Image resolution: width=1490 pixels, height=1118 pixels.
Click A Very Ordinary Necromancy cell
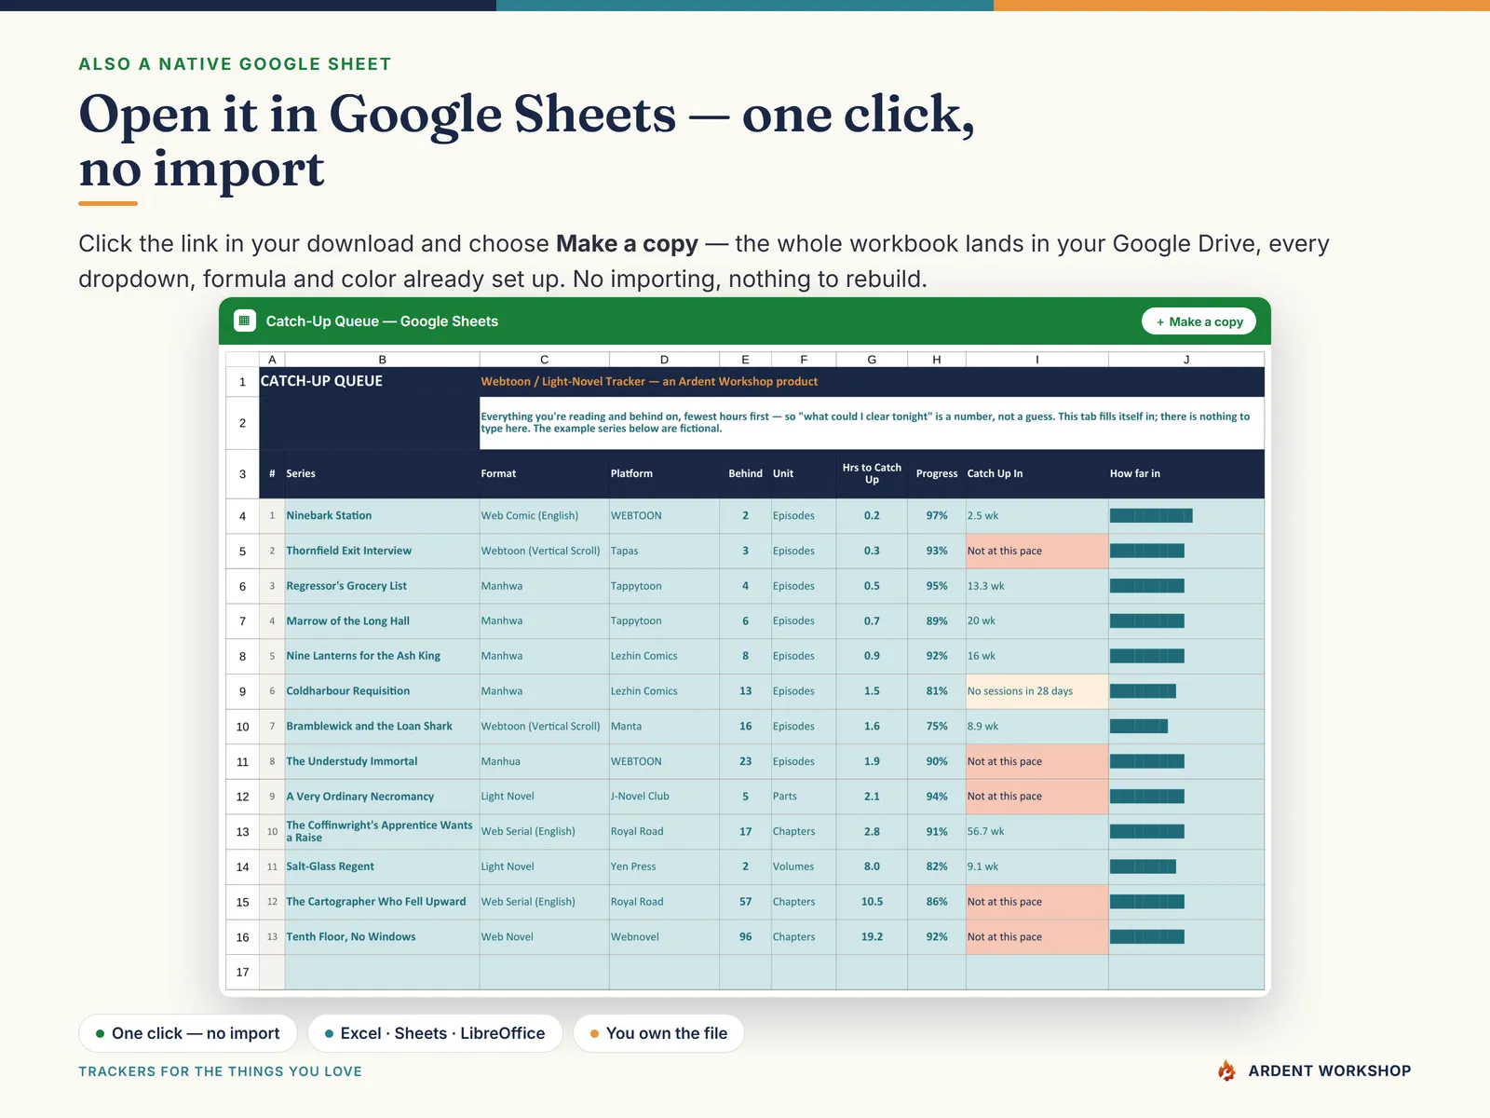pos(382,797)
